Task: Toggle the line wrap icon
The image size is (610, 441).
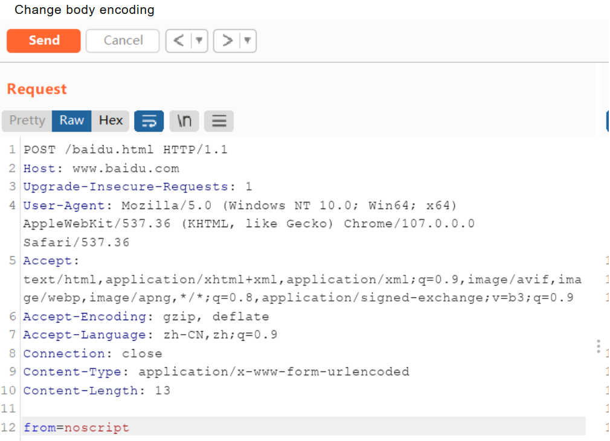Action: tap(149, 121)
